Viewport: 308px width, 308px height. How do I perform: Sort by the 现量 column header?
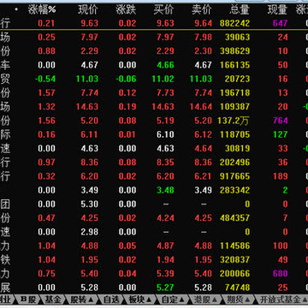pyautogui.click(x=277, y=9)
